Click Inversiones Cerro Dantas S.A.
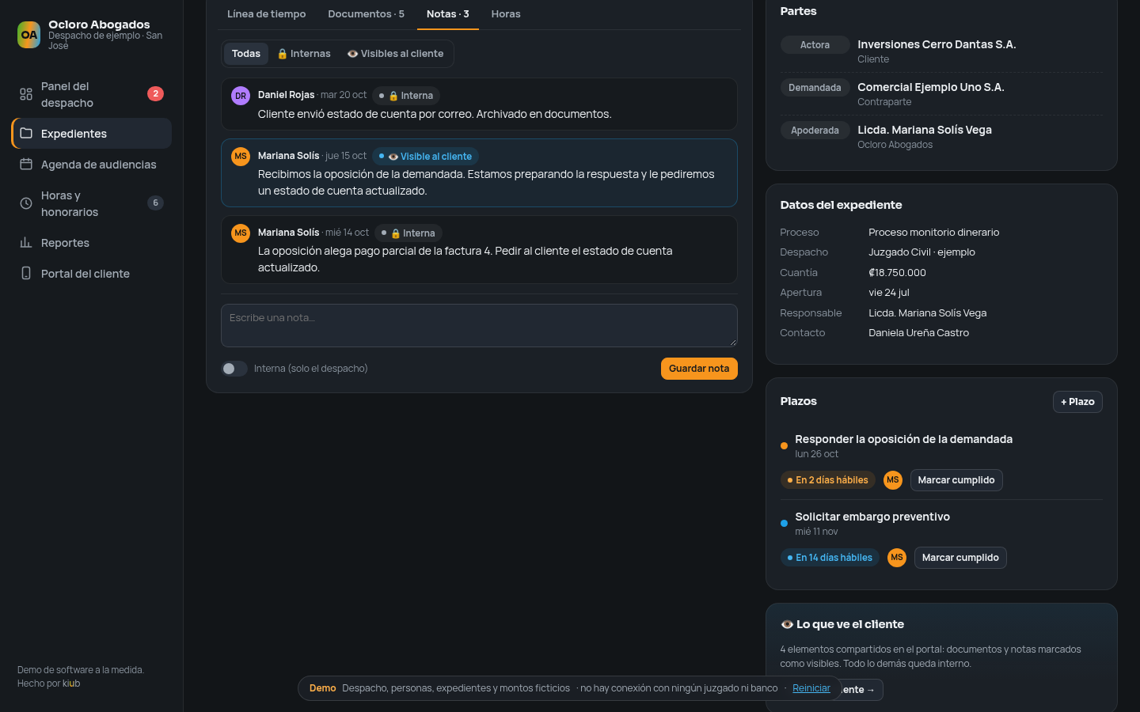This screenshot has width=1140, height=712. pyautogui.click(x=937, y=44)
